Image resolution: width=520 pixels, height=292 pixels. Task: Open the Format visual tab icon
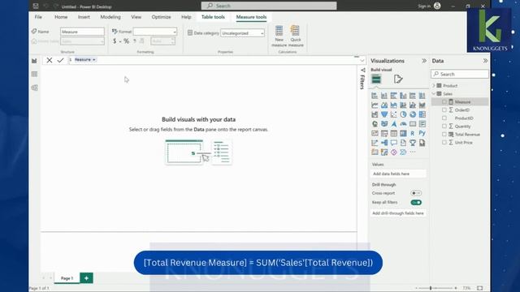click(x=398, y=79)
